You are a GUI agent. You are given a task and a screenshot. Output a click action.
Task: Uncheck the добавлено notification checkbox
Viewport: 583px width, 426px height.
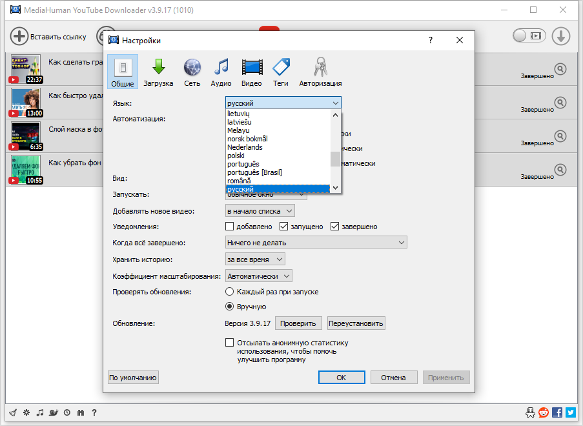(x=229, y=226)
